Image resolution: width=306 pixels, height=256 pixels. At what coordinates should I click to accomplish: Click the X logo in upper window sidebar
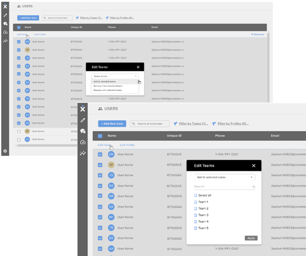click(5, 6)
